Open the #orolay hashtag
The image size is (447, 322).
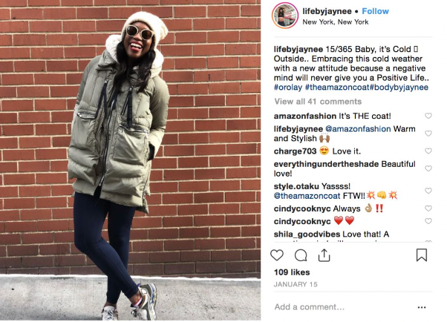pyautogui.click(x=288, y=88)
